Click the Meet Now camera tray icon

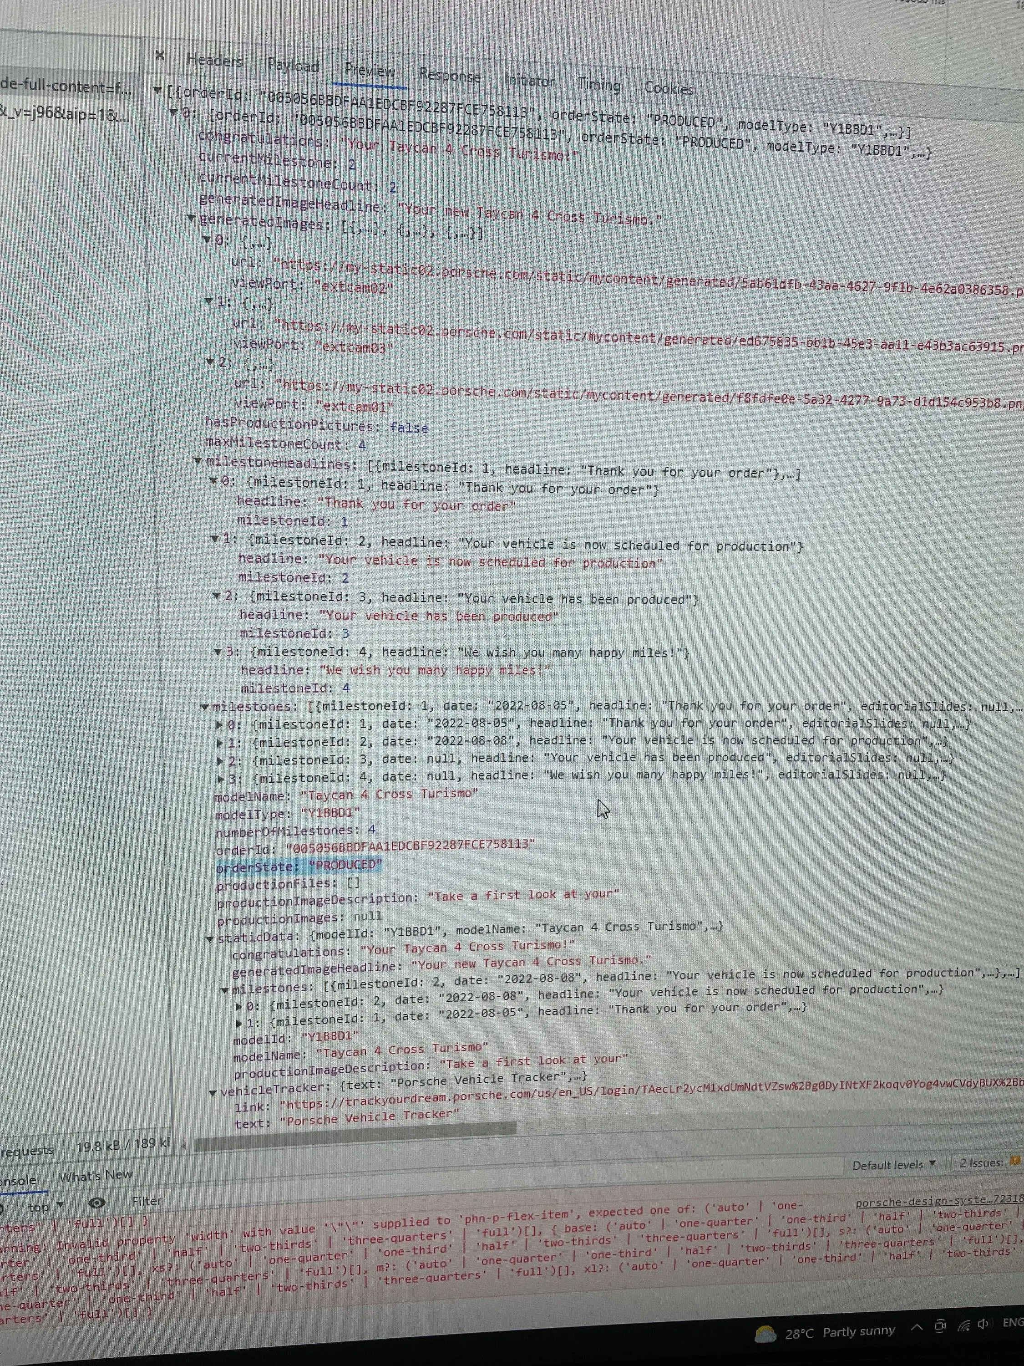point(941,1325)
